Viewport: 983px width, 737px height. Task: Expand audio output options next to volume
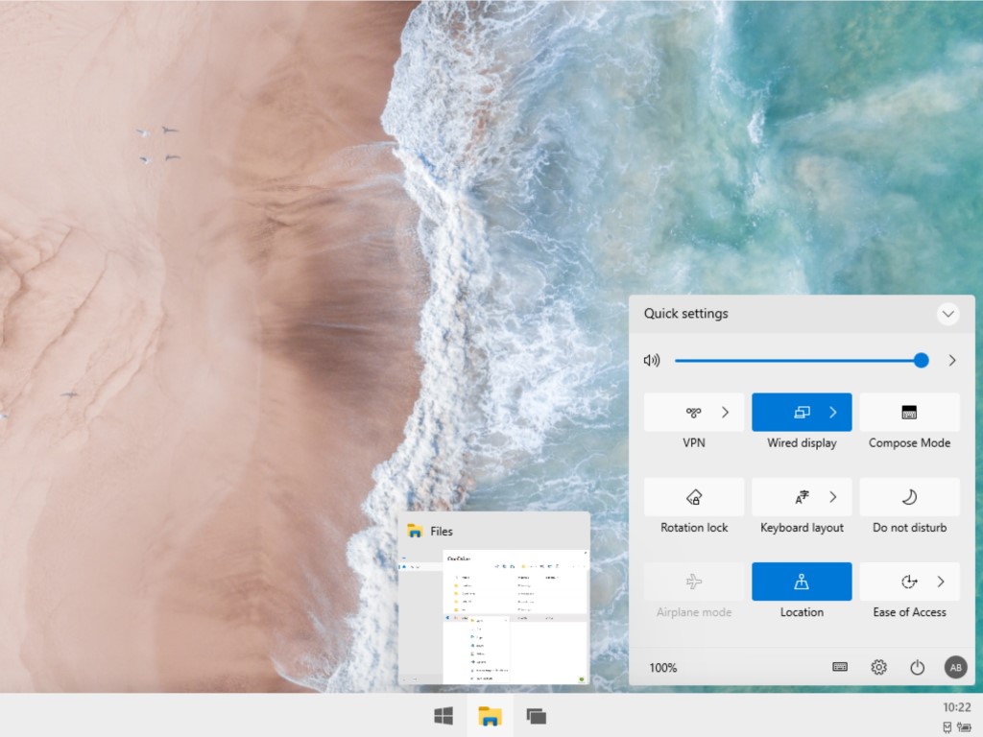(952, 361)
